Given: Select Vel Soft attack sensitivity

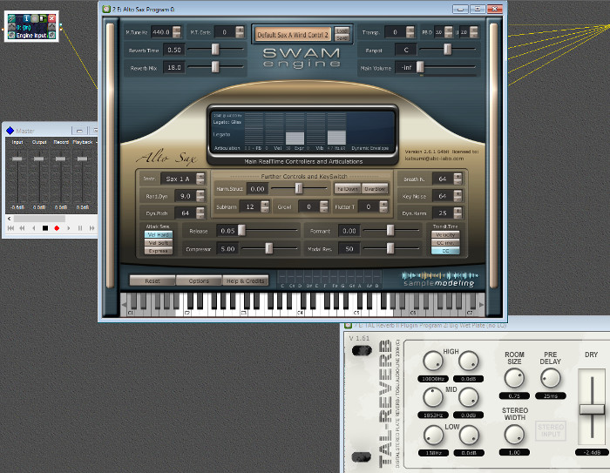Looking at the screenshot, I should coord(159,243).
